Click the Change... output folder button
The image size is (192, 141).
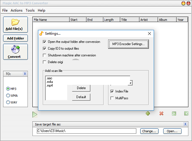[x=149, y=131]
